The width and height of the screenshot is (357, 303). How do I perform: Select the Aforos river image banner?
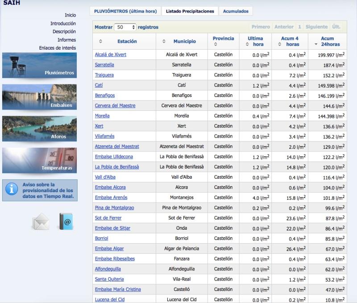pos(39,129)
